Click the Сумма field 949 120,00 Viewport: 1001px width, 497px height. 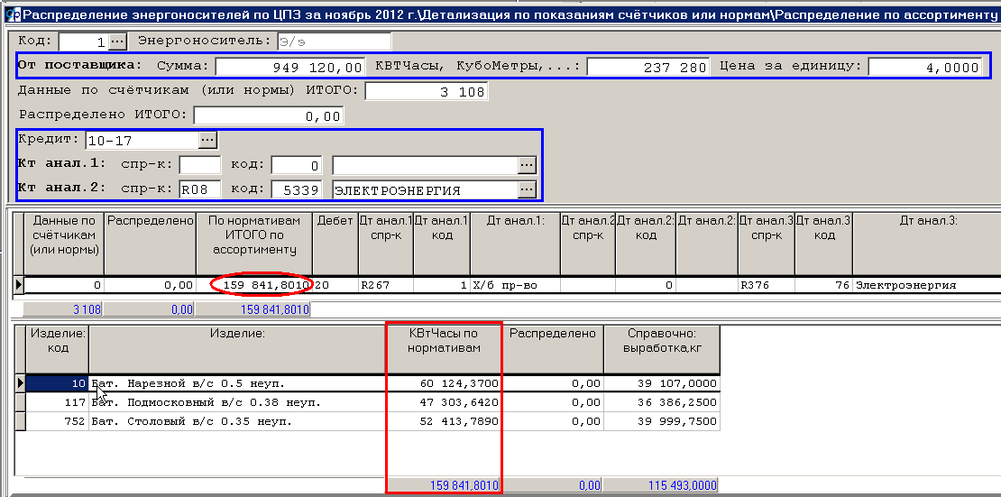289,67
